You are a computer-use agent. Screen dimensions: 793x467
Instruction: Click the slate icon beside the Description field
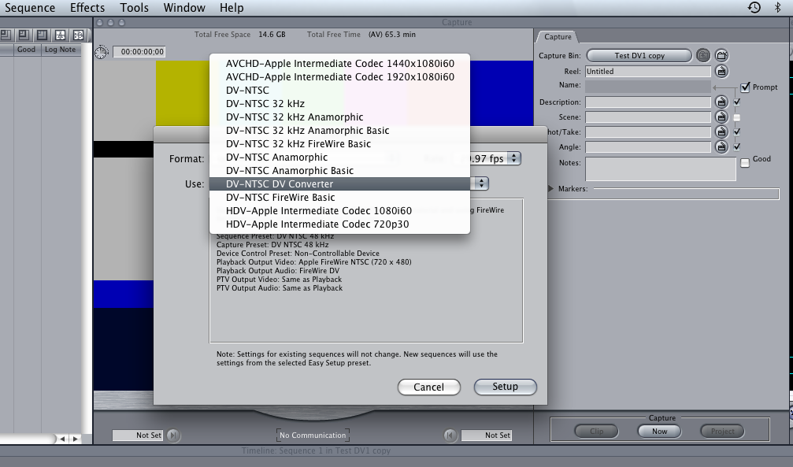(x=721, y=102)
